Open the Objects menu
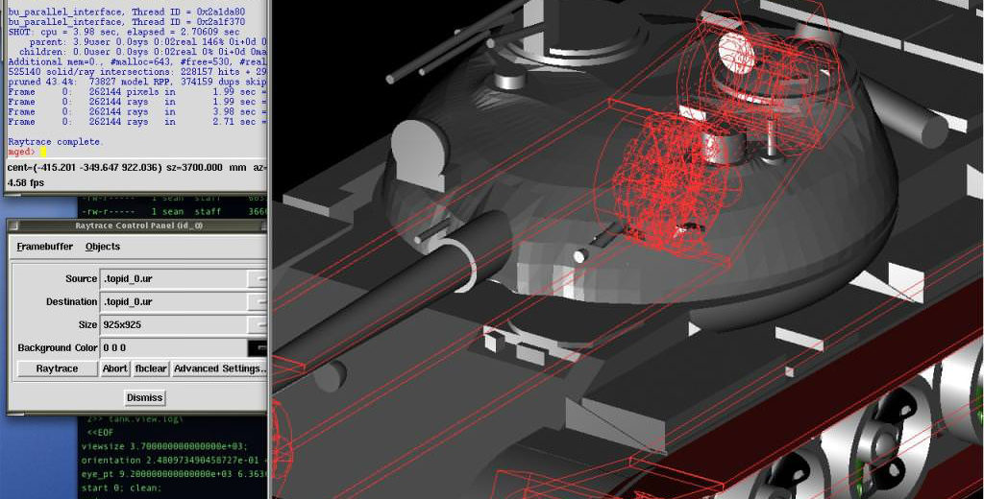 pyautogui.click(x=103, y=247)
